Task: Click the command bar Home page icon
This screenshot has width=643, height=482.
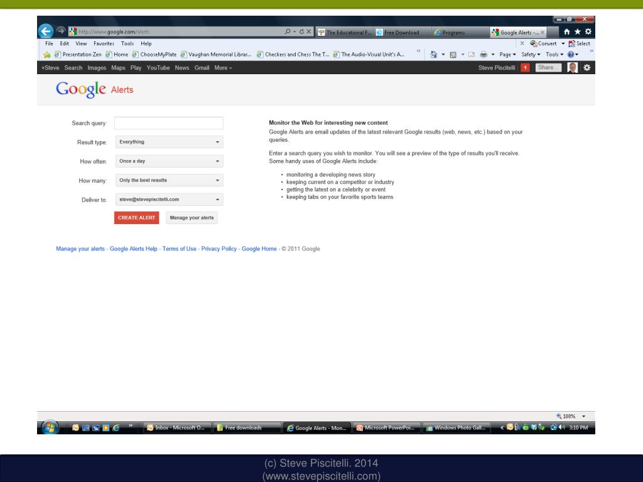Action: (433, 55)
